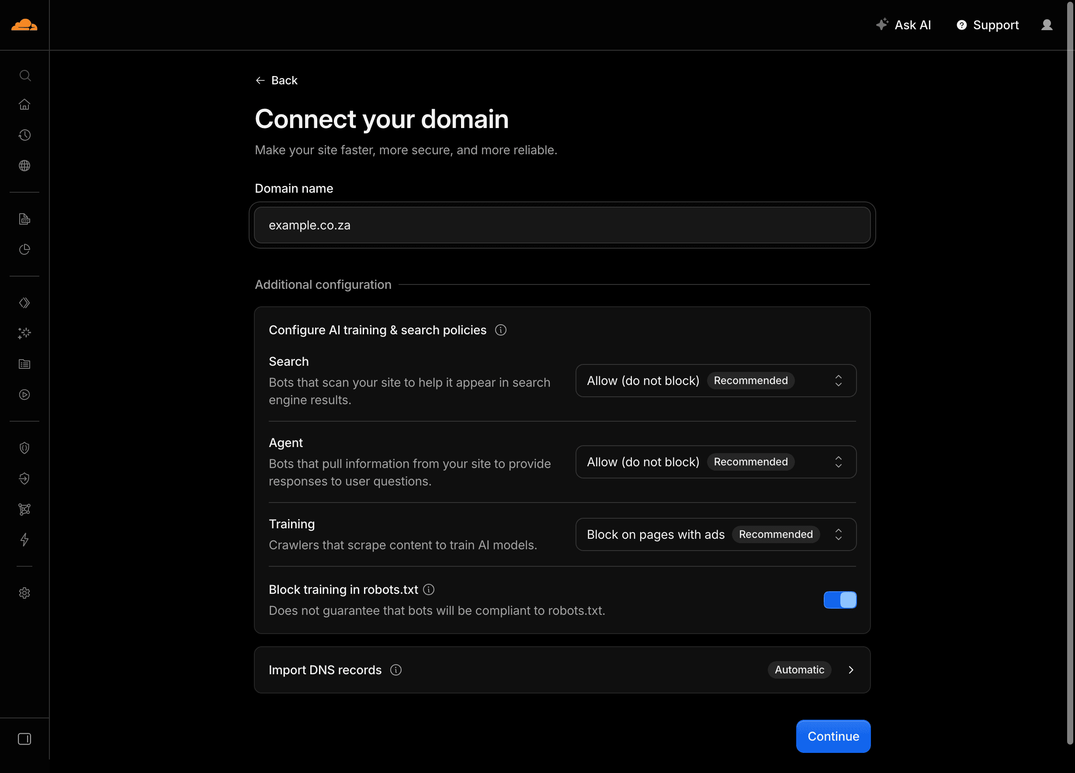The height and width of the screenshot is (773, 1075).
Task: Go to the home icon in the sidebar
Action: pyautogui.click(x=24, y=104)
